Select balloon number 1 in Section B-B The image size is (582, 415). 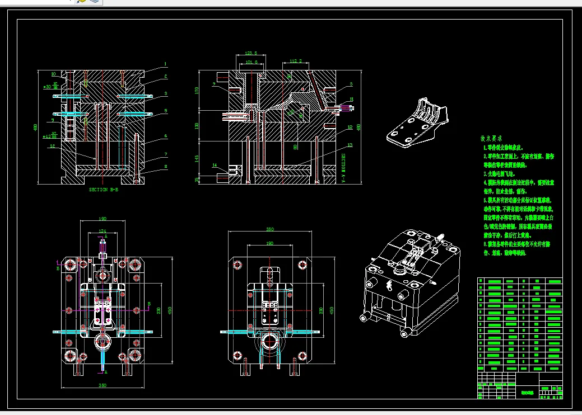[166, 64]
